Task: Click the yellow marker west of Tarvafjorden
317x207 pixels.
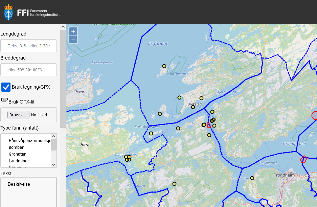Action: tap(164, 66)
